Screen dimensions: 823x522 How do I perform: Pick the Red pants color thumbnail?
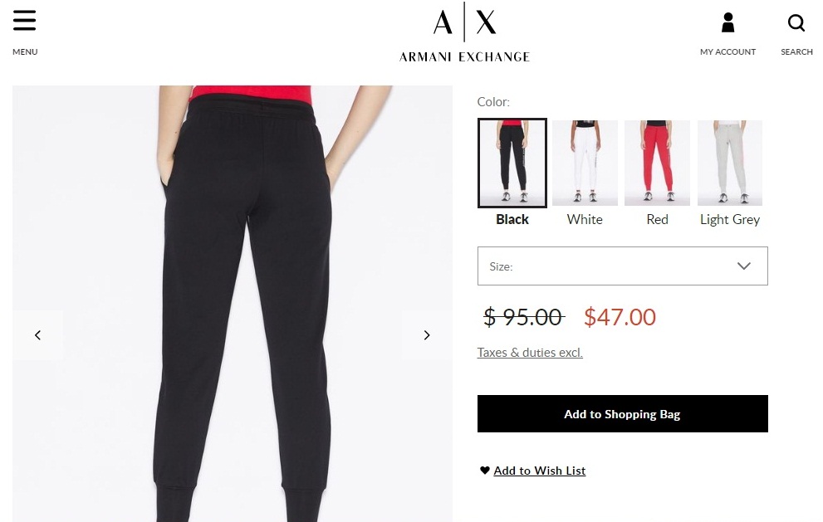coord(657,163)
